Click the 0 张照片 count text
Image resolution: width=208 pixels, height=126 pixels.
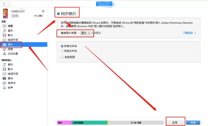[x=96, y=33]
